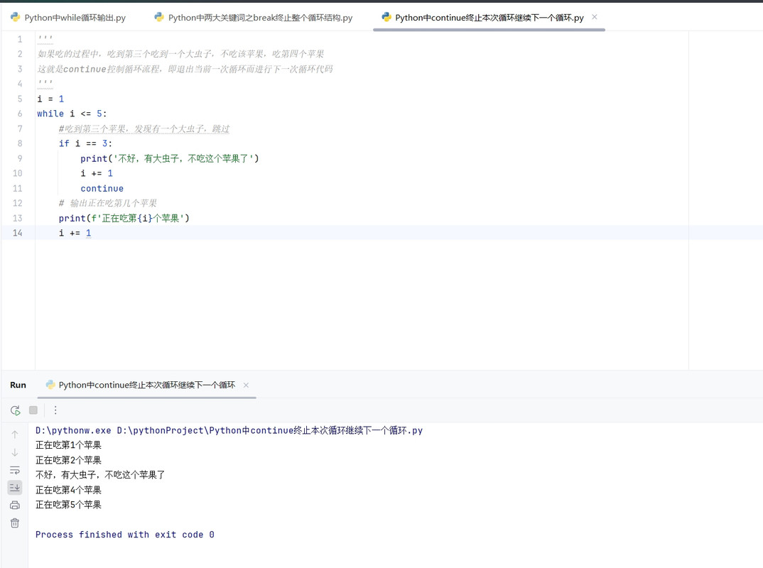Image resolution: width=763 pixels, height=568 pixels.
Task: Click Python icon on while循环输出.py tab
Action: click(x=16, y=17)
